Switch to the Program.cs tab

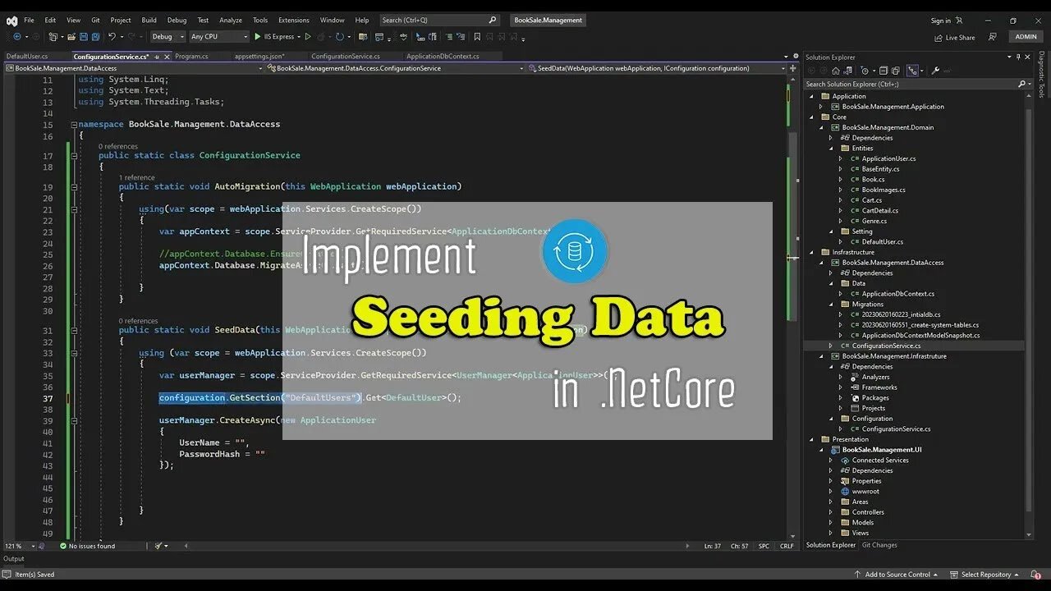coord(191,57)
